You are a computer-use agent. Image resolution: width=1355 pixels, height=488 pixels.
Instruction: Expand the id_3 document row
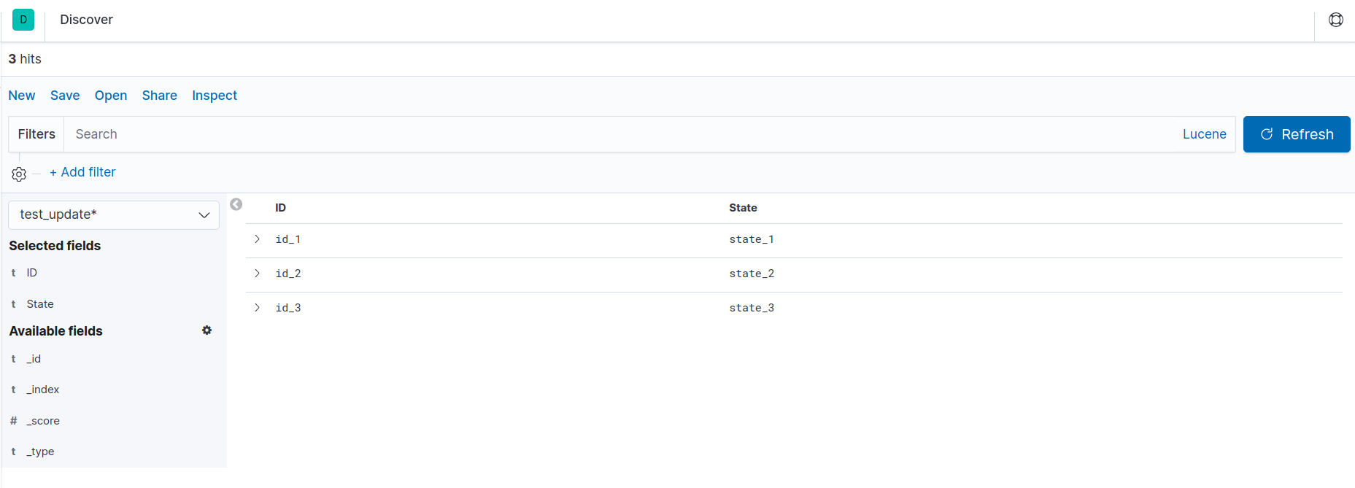[257, 308]
